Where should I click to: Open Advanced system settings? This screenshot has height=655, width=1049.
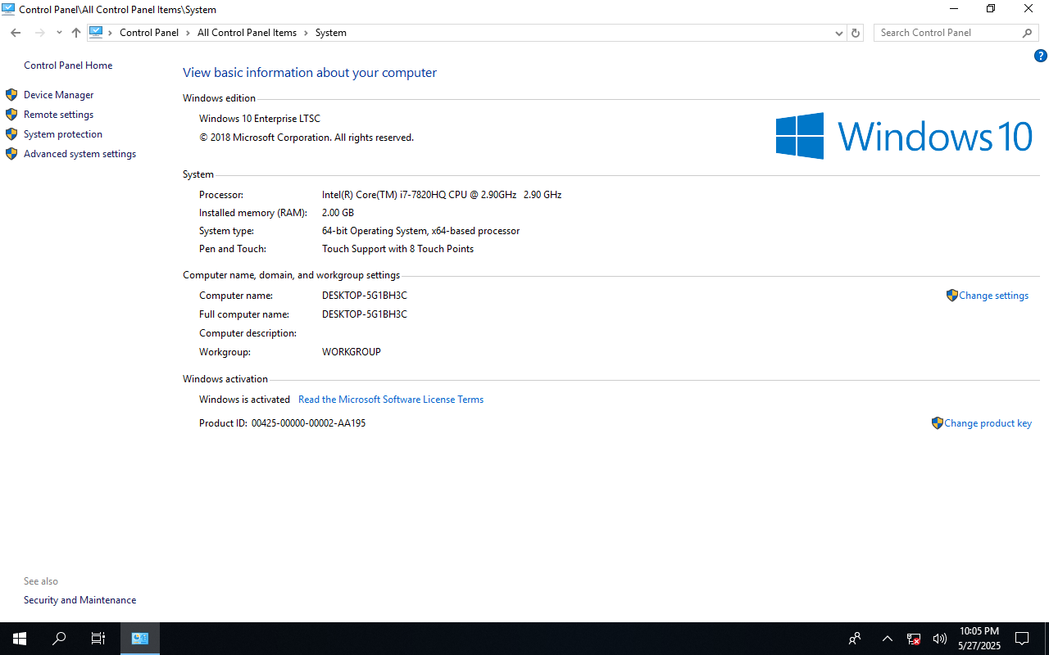point(79,154)
